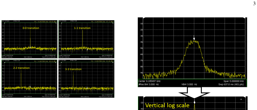Click the -56 axis label on the large plot

coord(141,48)
